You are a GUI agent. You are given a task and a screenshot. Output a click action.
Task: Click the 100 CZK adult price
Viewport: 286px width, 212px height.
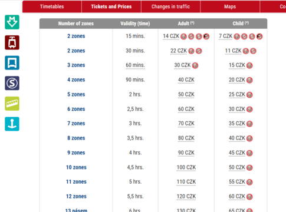(186, 167)
